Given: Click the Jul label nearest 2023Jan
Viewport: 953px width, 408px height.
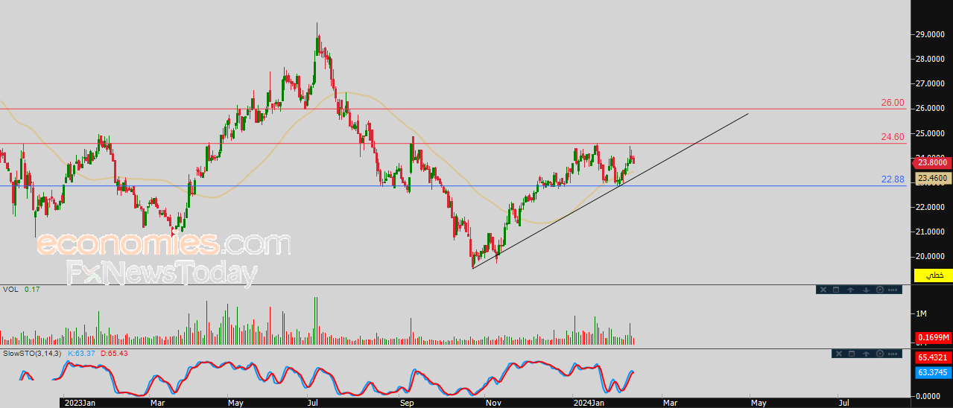Looking at the screenshot, I should 311,403.
